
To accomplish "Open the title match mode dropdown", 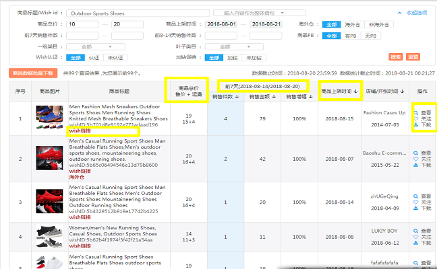I will pyautogui.click(x=259, y=13).
